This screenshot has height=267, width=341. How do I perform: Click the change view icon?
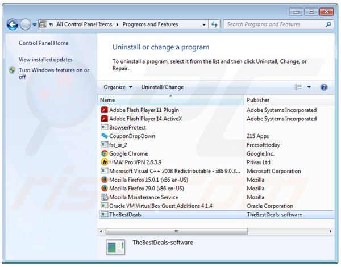tap(298, 87)
